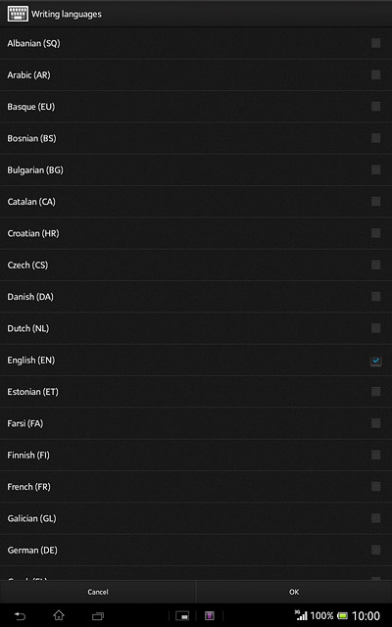Tap the purple app icon in navigation bar
The height and width of the screenshot is (627, 392).
(210, 616)
